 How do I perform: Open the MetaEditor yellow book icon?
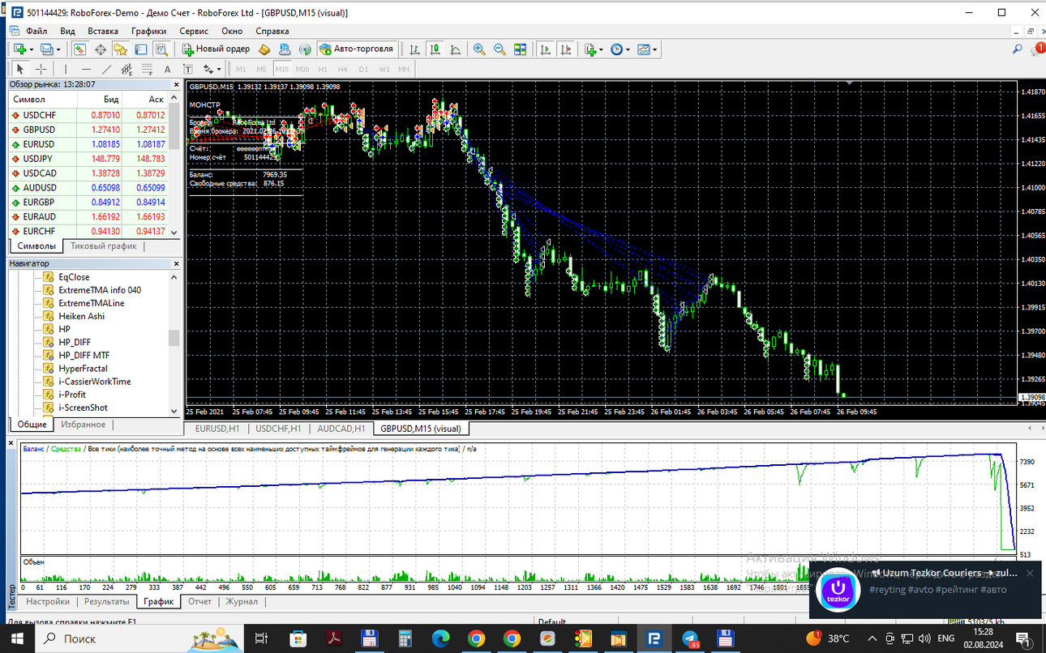click(264, 49)
